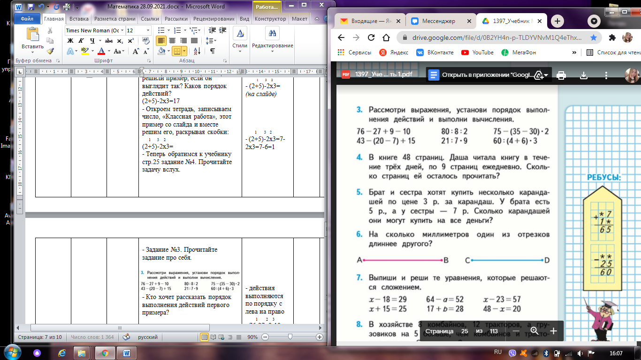The height and width of the screenshot is (360, 641).
Task: Apply red font color swatch button
Action: [x=101, y=51]
